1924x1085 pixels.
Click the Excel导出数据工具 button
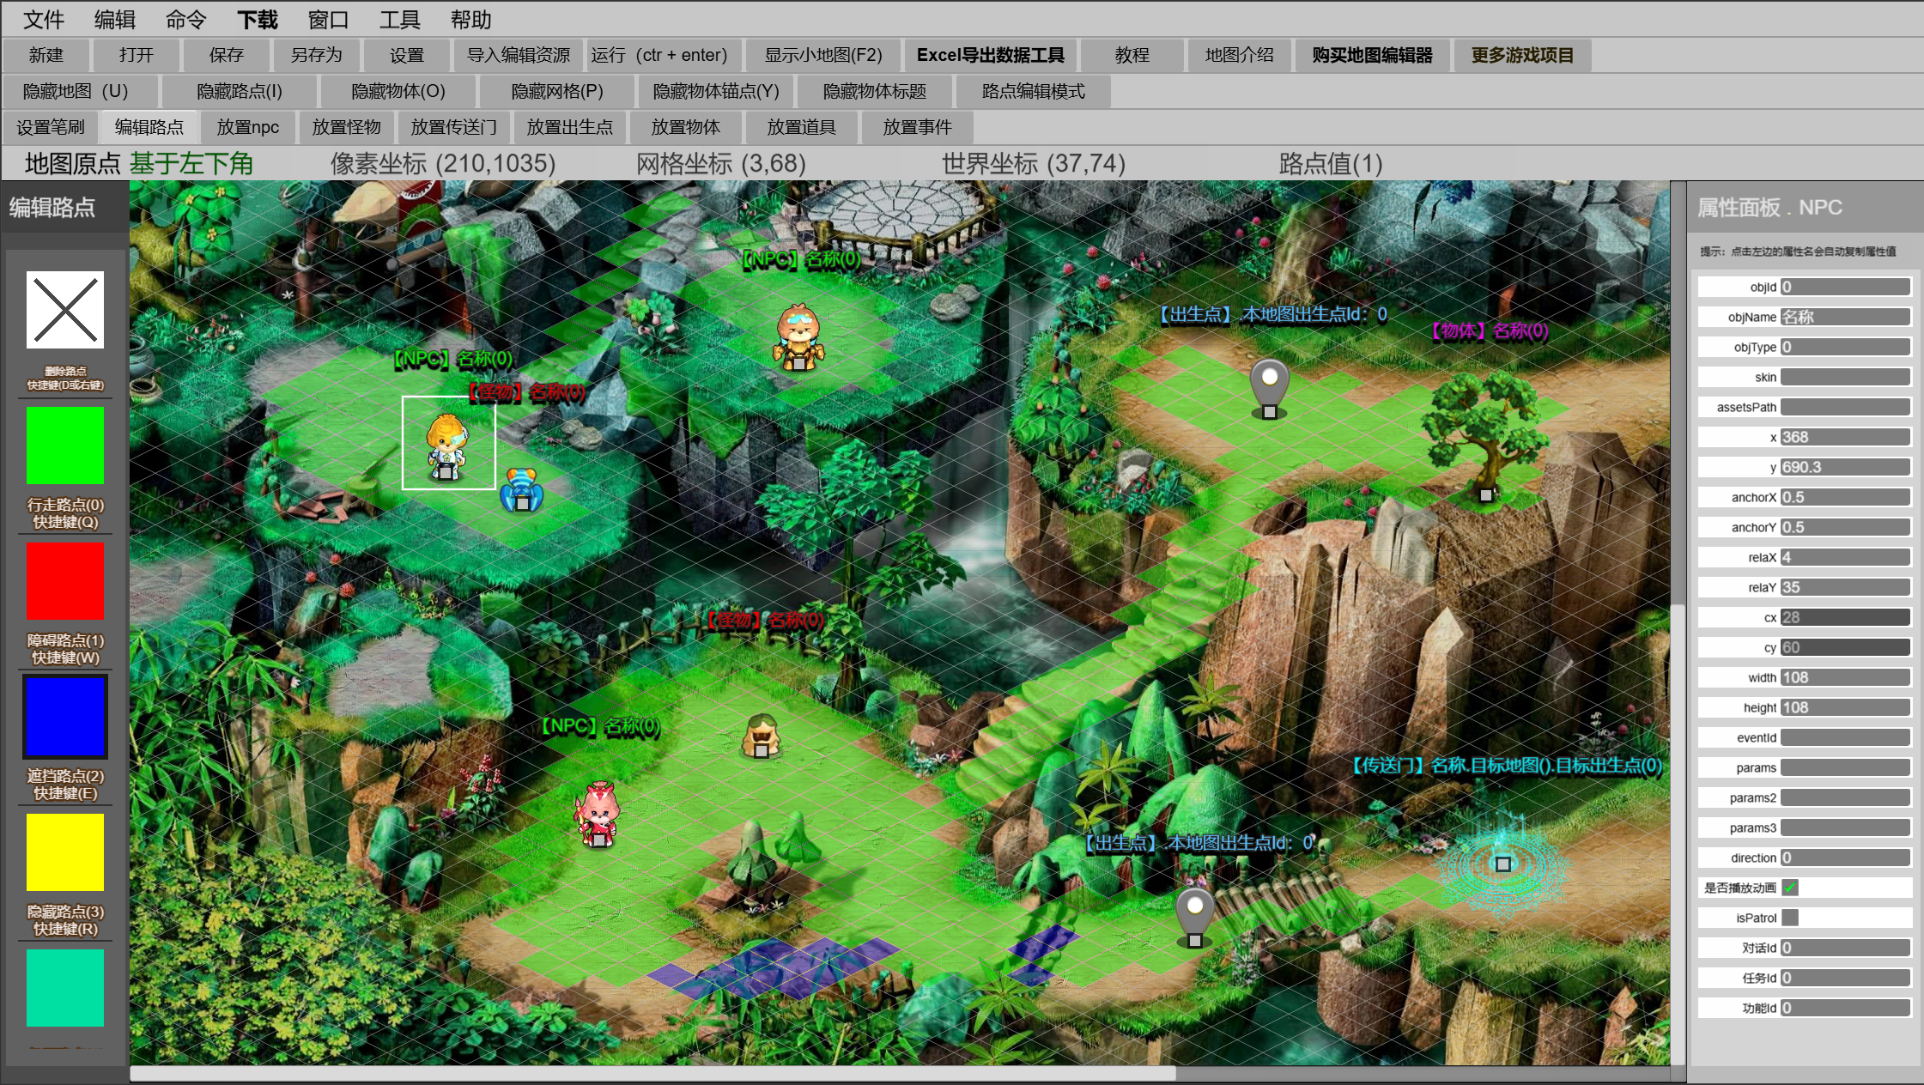[990, 55]
